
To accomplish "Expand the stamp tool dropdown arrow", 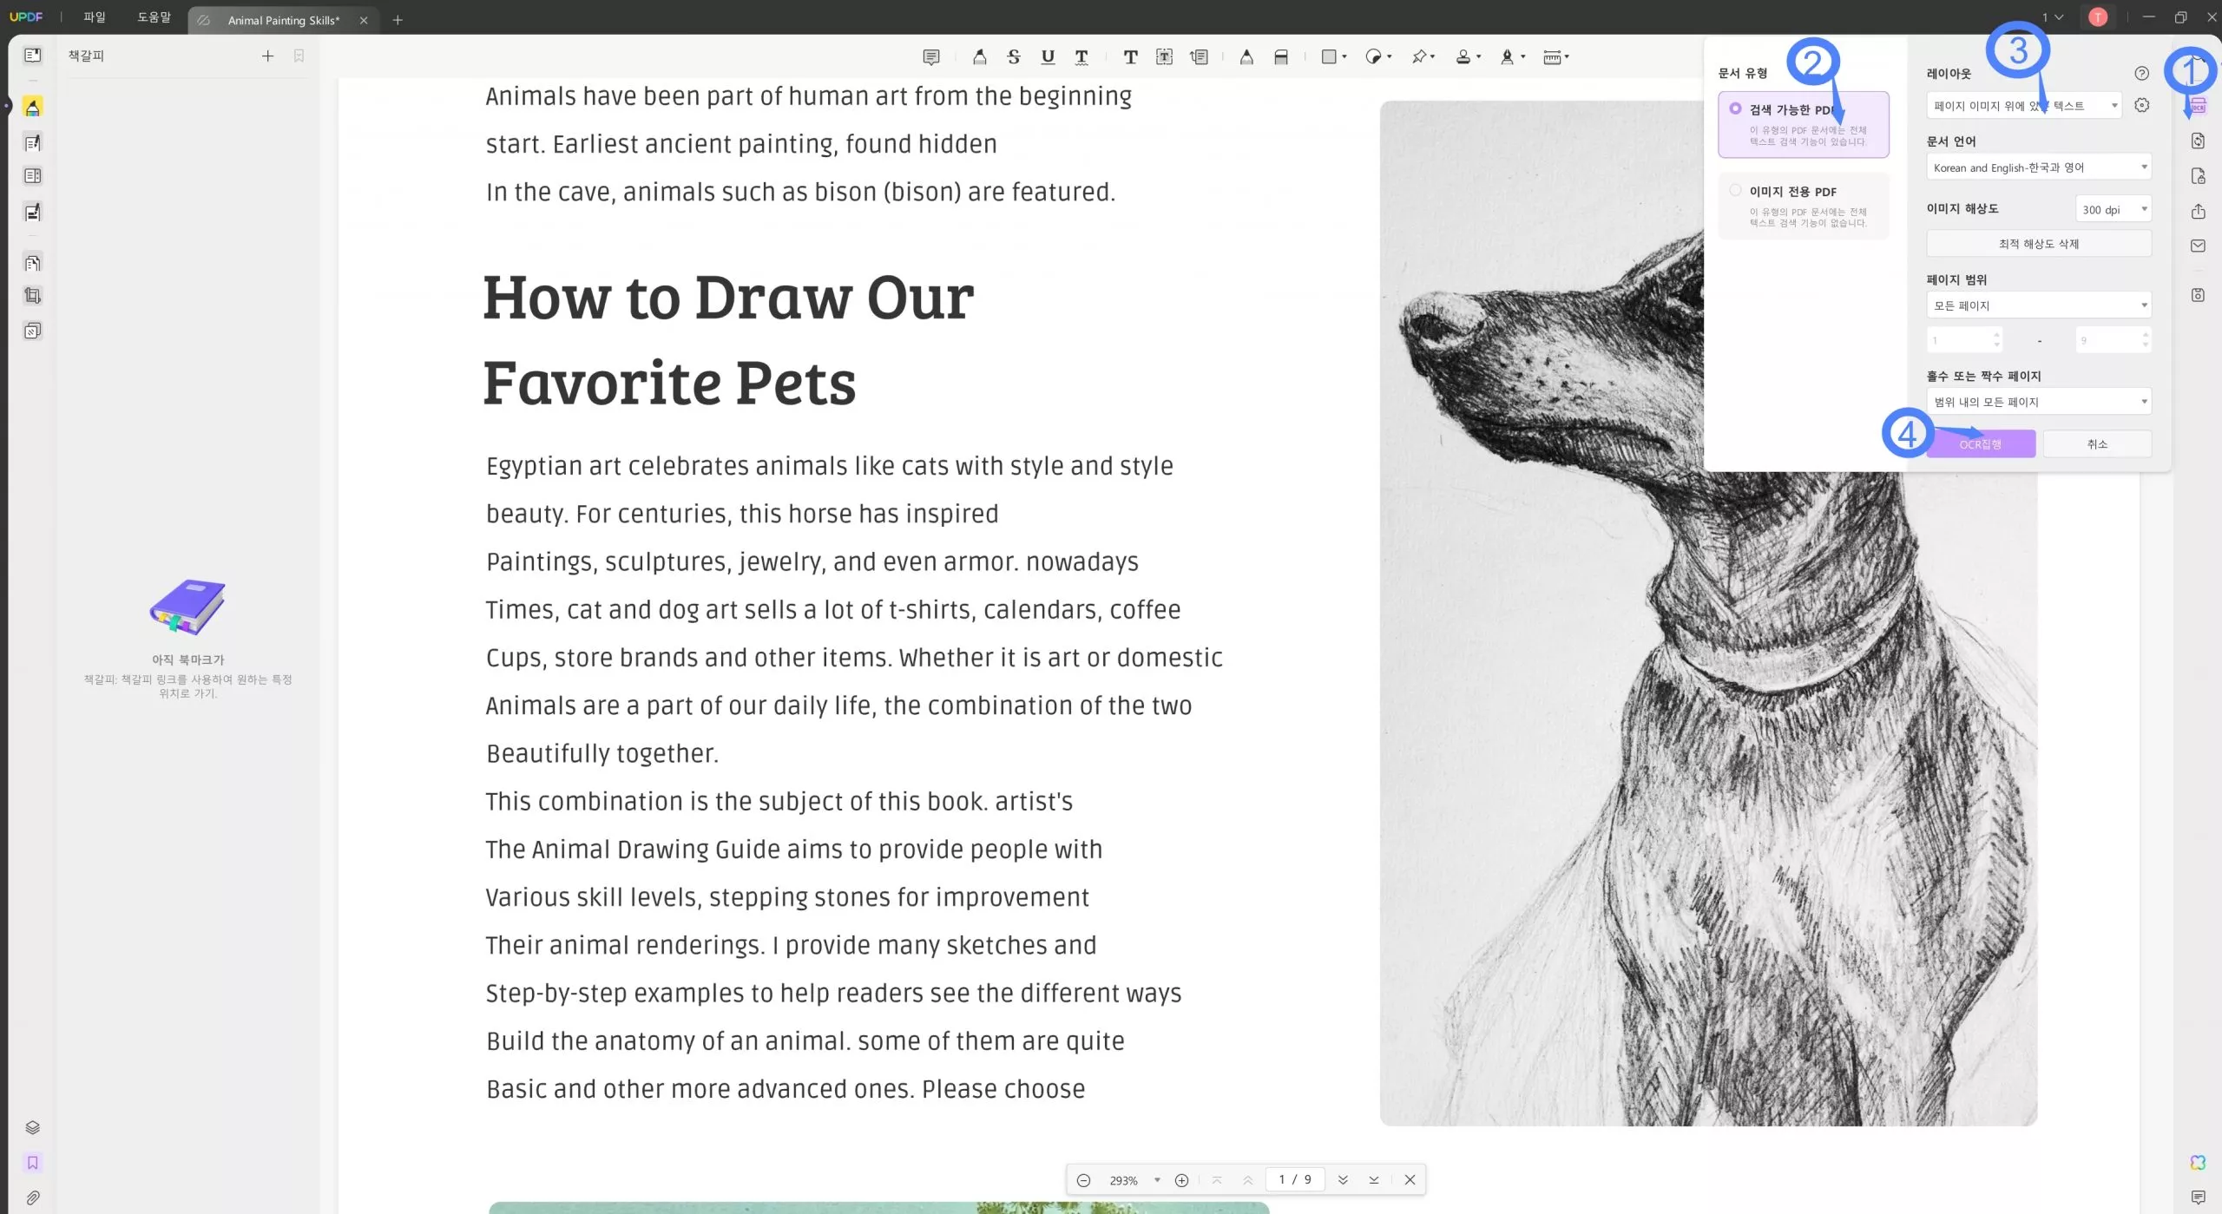I will click(x=1478, y=57).
